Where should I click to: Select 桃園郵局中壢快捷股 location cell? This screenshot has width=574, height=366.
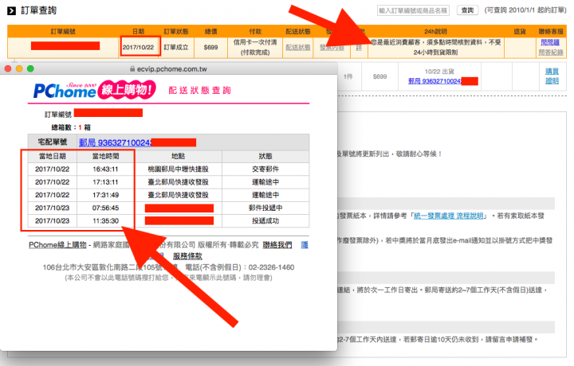tap(178, 169)
